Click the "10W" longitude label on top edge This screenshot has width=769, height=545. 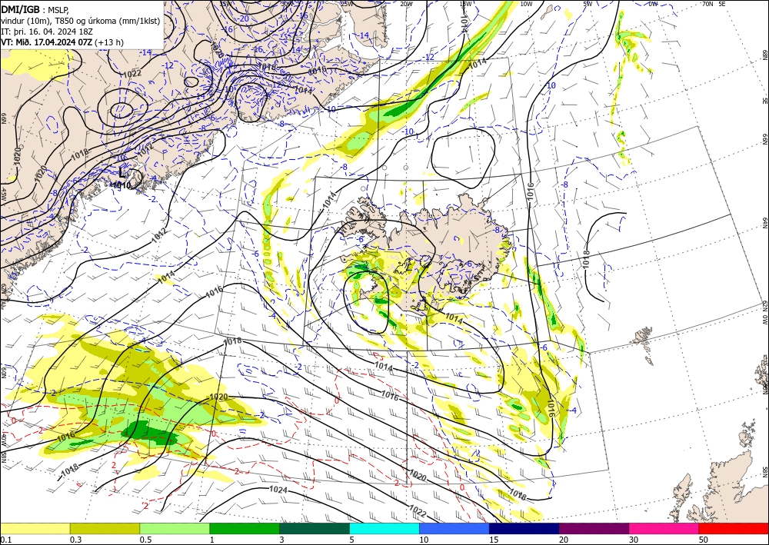(x=526, y=4)
